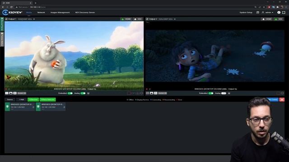Click first overlay icon under Output 2
The height and width of the screenshot is (162, 289).
click(x=148, y=93)
